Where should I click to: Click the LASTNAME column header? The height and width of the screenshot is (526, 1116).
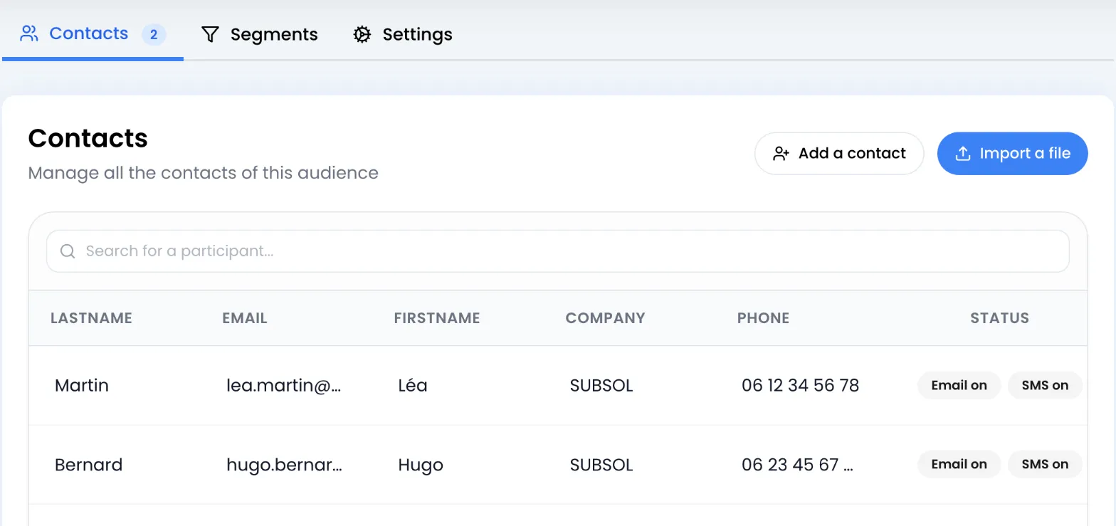pyautogui.click(x=91, y=318)
